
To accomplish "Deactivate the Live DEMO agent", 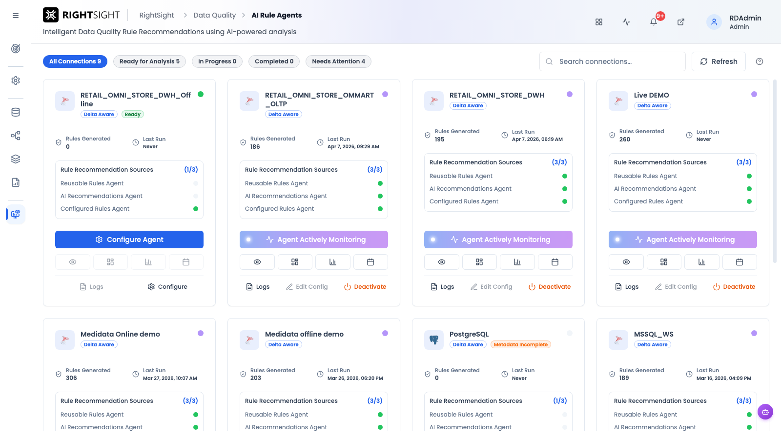I will 734,287.
